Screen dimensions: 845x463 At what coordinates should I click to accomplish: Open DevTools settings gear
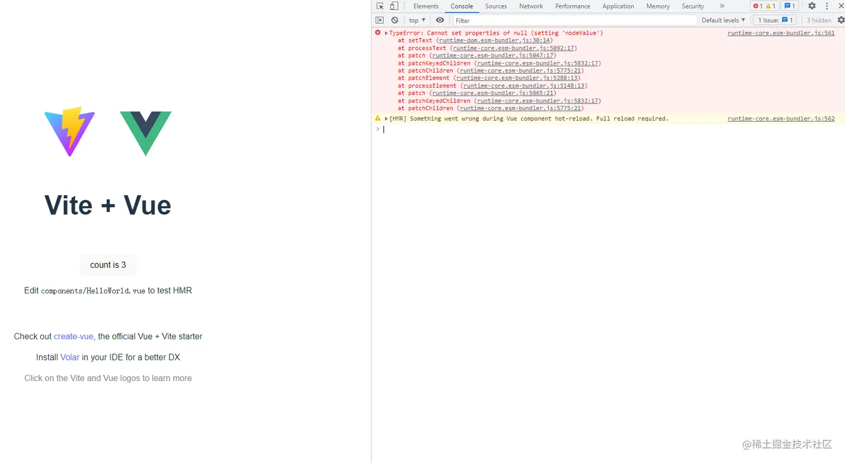click(812, 6)
